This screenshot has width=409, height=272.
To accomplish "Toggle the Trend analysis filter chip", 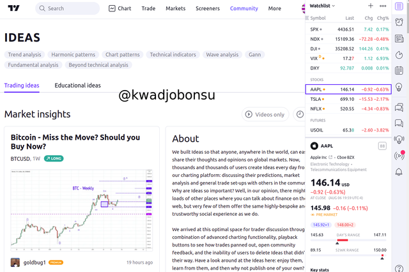I will (24, 55).
